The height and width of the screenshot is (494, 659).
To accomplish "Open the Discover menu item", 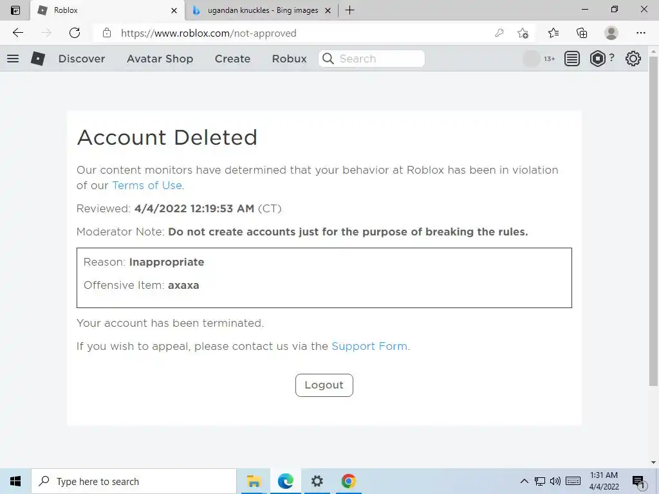I will click(82, 59).
